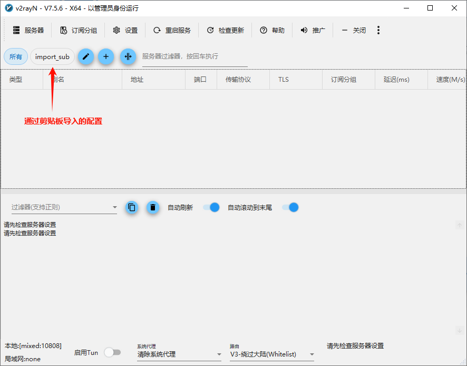This screenshot has height=366, width=467.
Task: Sort by the 速度(M/s) column header
Action: click(x=447, y=80)
